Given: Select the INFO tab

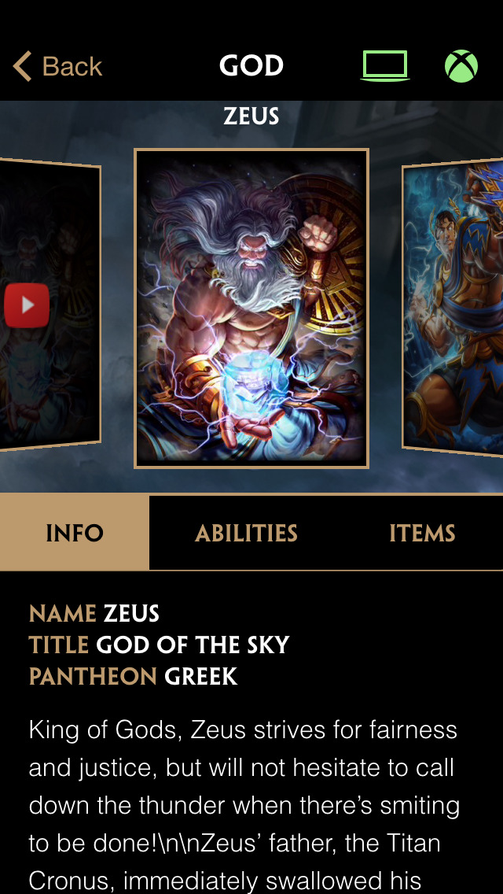Looking at the screenshot, I should pos(75,533).
